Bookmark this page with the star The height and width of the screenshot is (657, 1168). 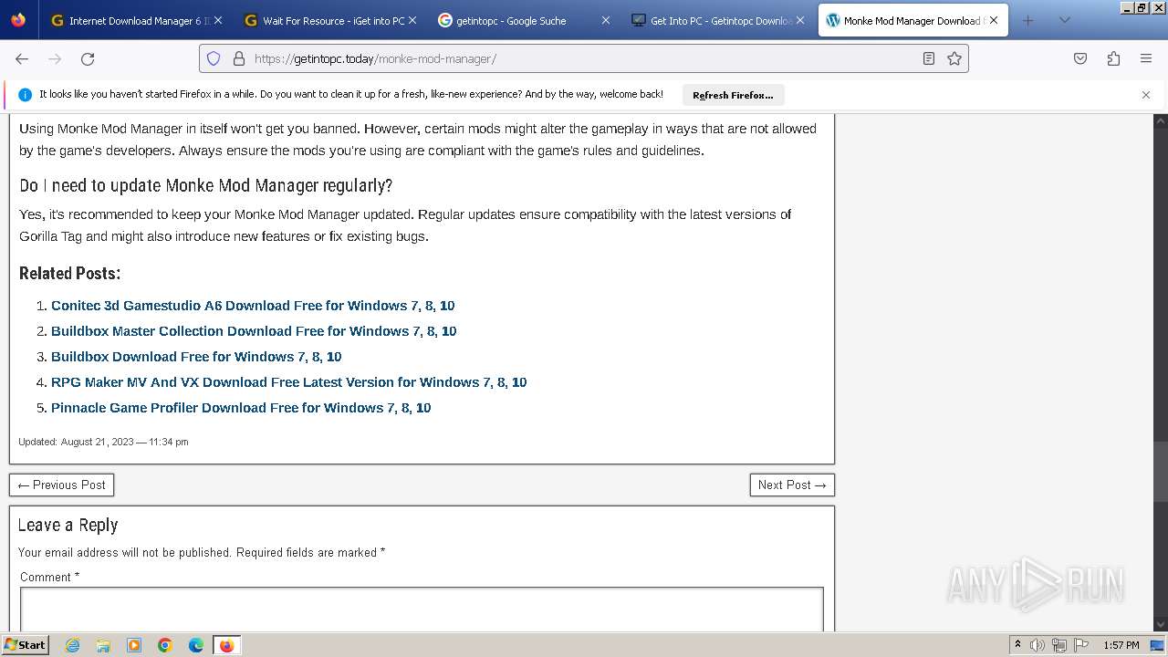tap(954, 58)
